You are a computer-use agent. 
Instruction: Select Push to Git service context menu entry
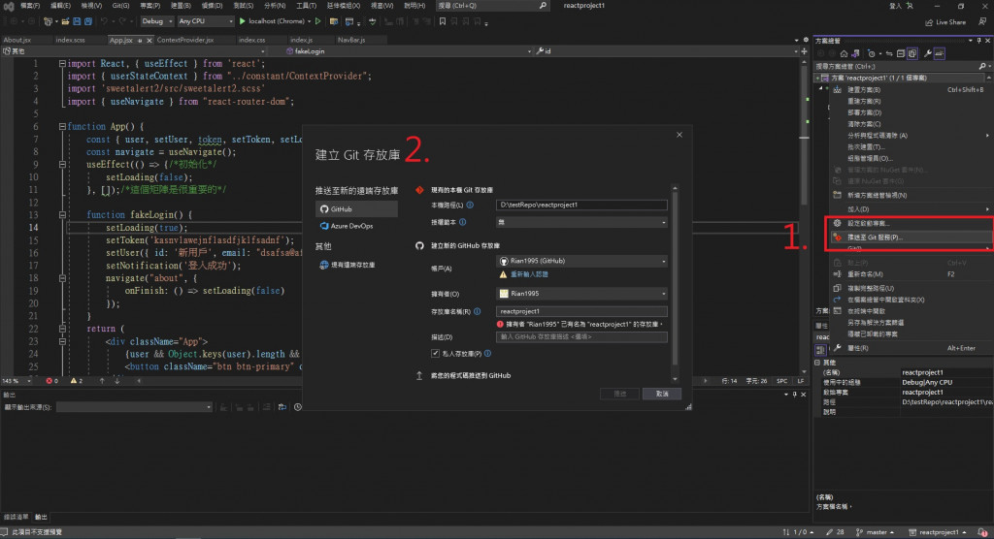[x=911, y=238]
